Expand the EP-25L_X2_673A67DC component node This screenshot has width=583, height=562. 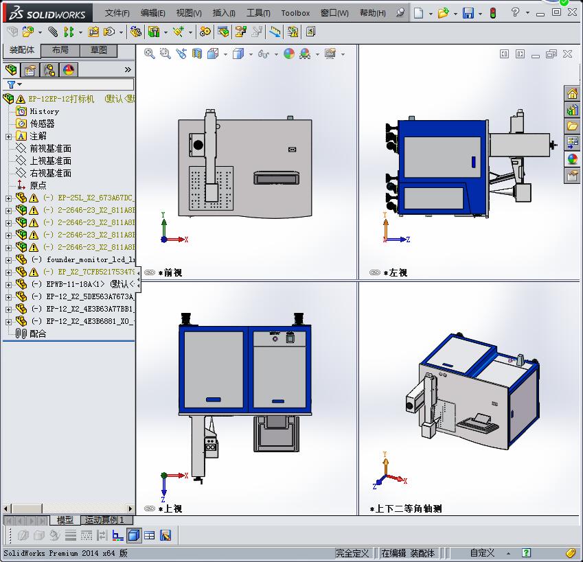click(8, 198)
